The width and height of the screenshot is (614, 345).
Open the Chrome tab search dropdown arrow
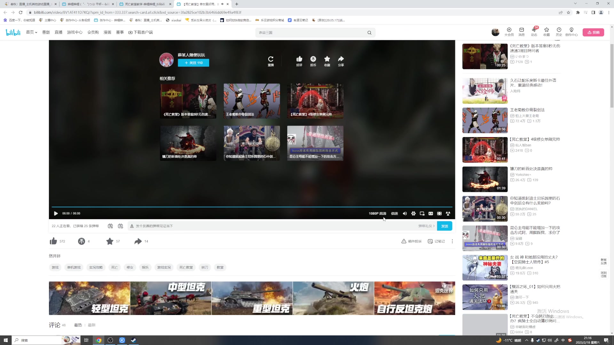click(575, 4)
